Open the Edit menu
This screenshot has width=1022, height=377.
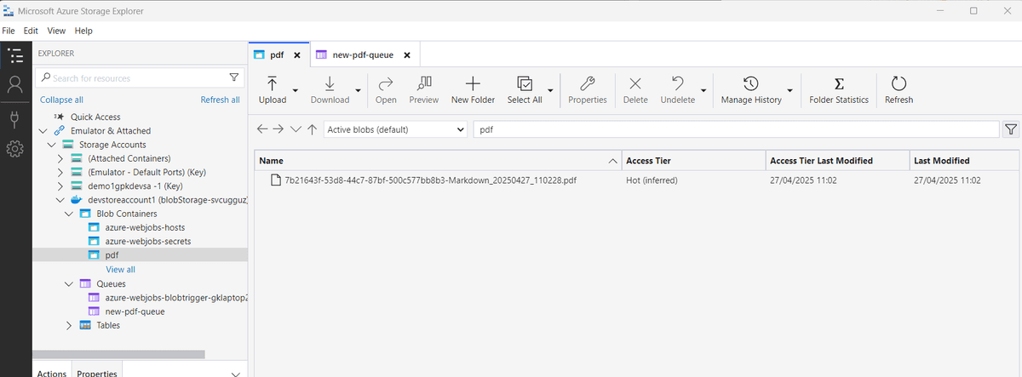click(31, 31)
